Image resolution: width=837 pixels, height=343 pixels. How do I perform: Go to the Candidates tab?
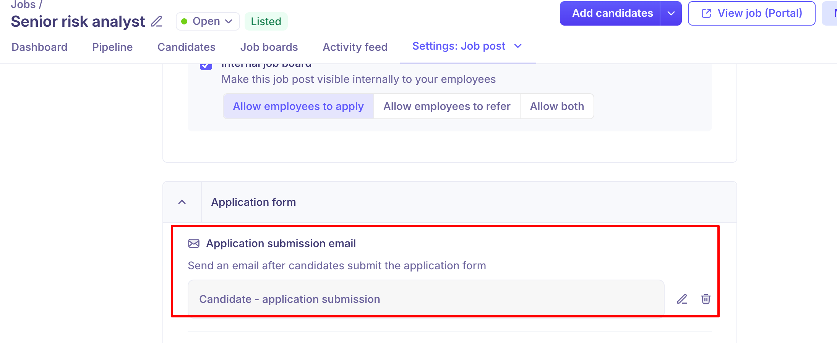(x=187, y=47)
